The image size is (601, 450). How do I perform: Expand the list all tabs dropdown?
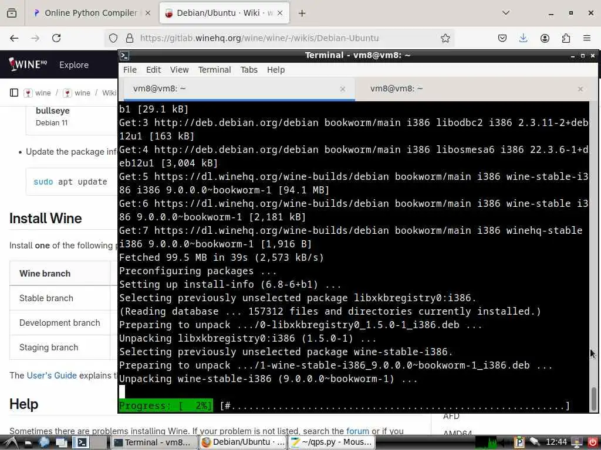[505, 13]
